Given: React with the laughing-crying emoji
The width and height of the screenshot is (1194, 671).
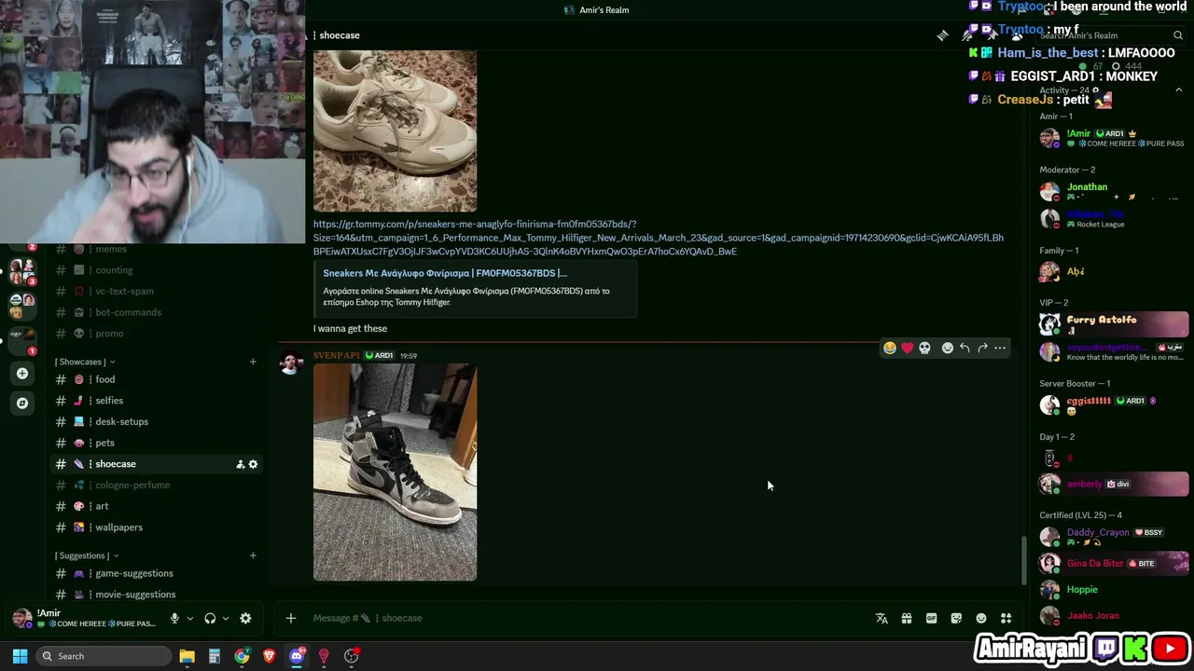Looking at the screenshot, I should (x=890, y=348).
